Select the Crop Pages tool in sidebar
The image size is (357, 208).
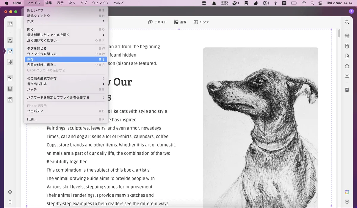pyautogui.click(x=10, y=89)
